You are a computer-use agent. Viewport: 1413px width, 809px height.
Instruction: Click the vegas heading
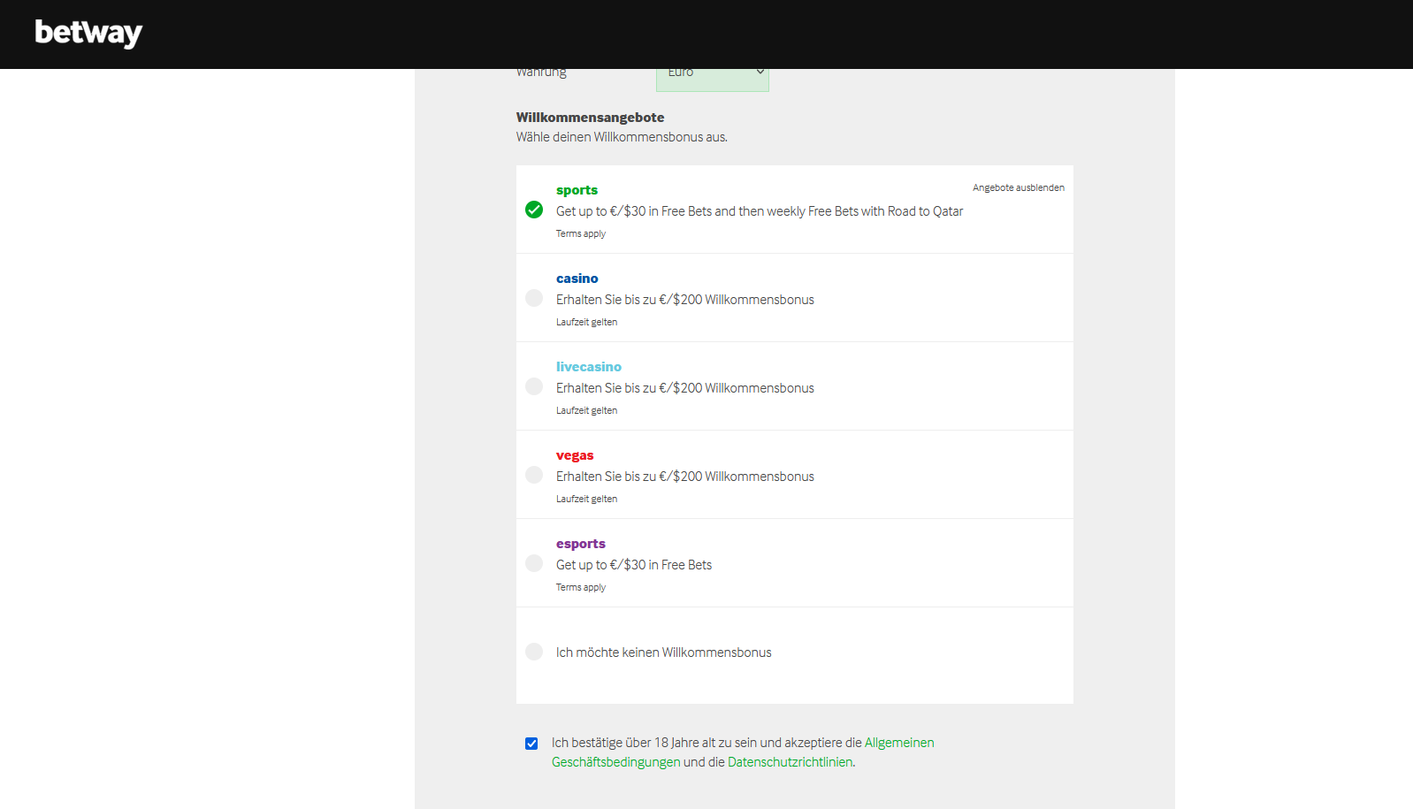coord(575,455)
